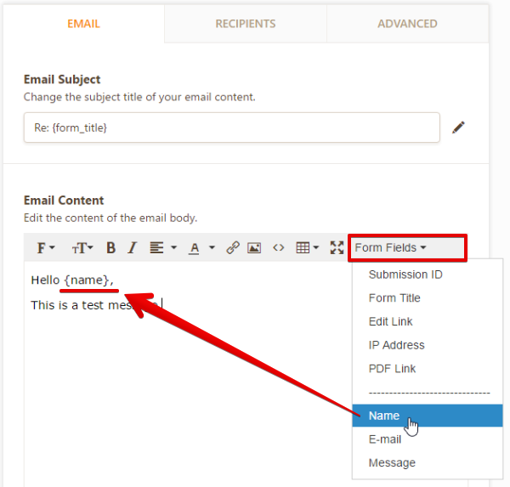Pick E-mail from the Form Fields menu
The width and height of the screenshot is (510, 487).
385,439
